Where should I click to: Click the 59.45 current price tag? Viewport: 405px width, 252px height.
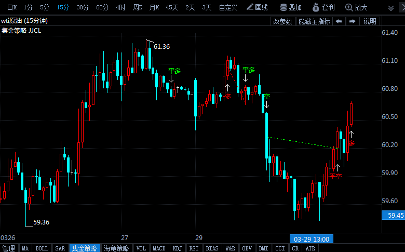tap(394, 215)
